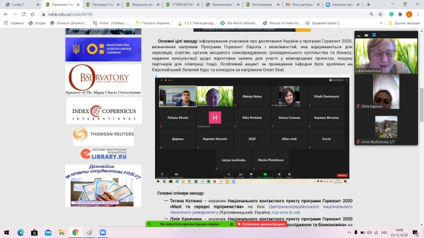Click the Observatory Magna Charta logo

pos(103,79)
